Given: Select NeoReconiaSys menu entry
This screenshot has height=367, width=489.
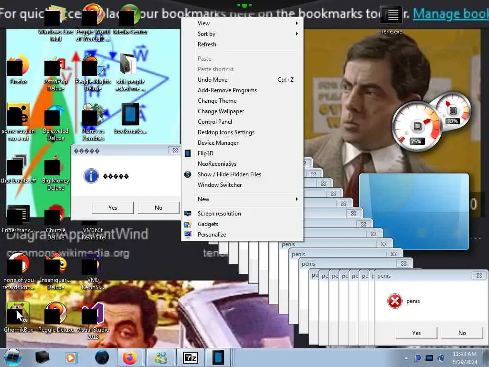Looking at the screenshot, I should tap(243, 164).
